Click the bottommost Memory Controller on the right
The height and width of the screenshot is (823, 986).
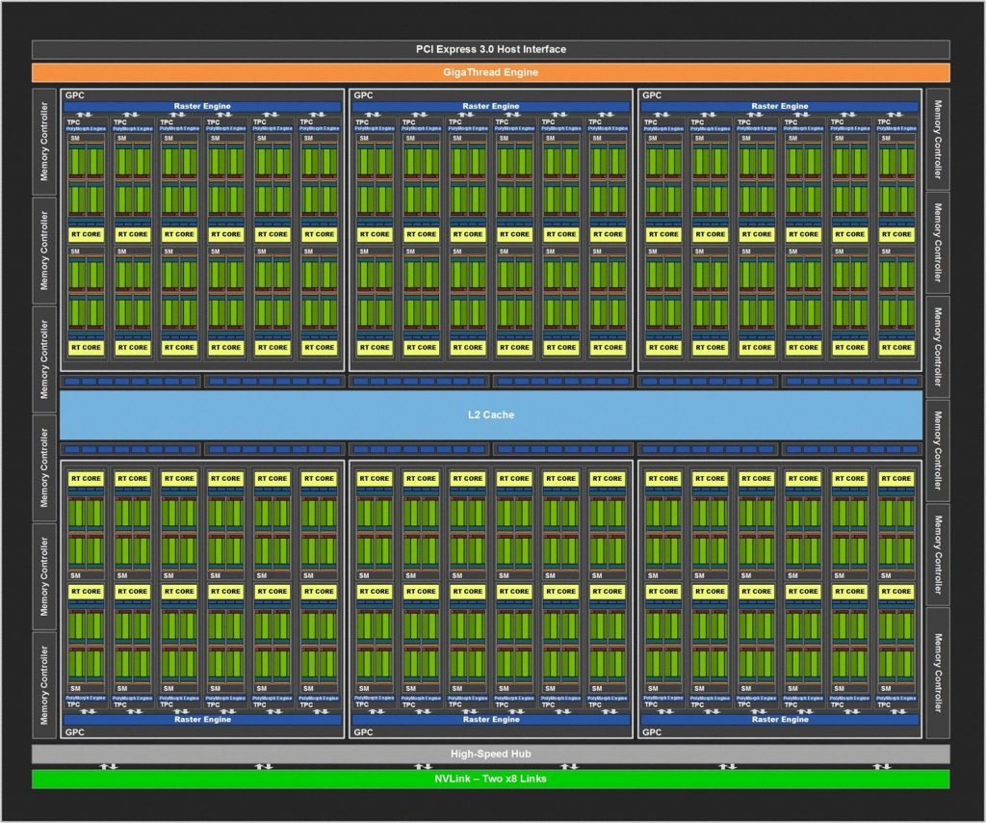click(938, 673)
